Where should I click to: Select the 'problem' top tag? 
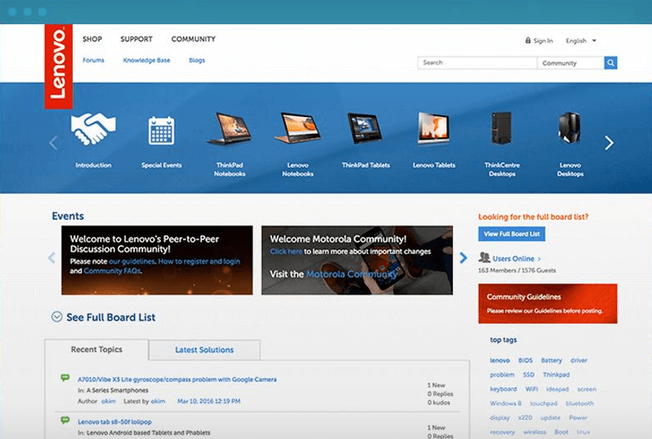(x=502, y=375)
